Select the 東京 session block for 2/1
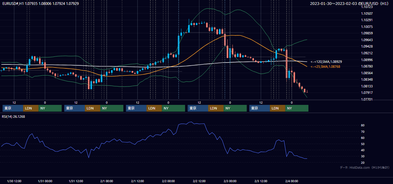393x184 pixels. (137, 108)
